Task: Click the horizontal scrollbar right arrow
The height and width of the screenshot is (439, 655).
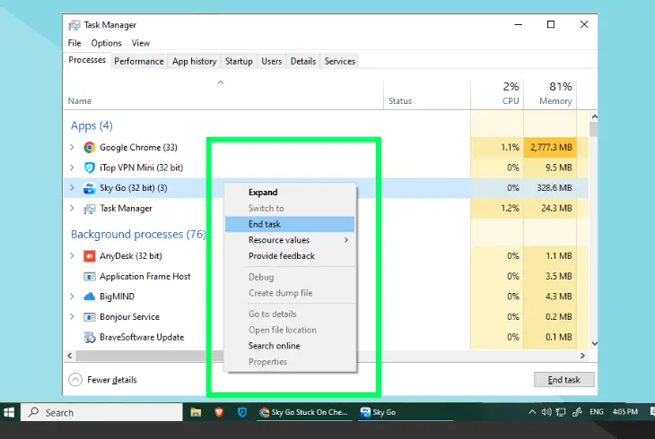Action: [582, 356]
